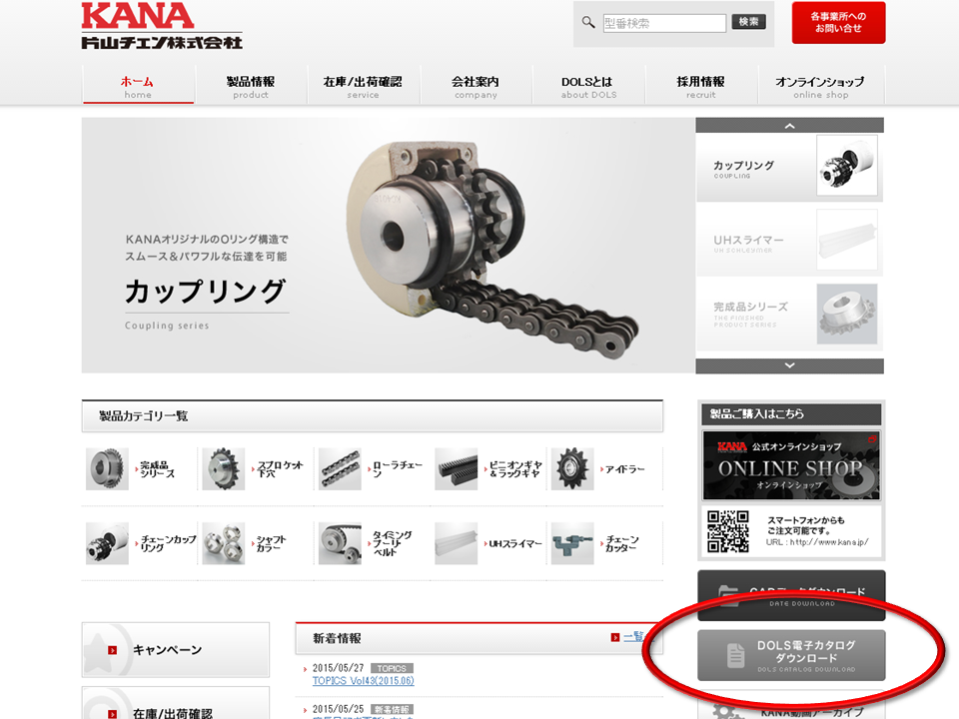959x719 pixels.
Task: Advance carousel with bottom chevron arrow
Action: (x=789, y=365)
